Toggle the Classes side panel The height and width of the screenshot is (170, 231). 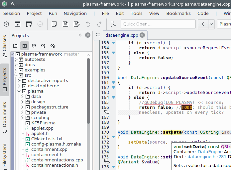coord(5,43)
